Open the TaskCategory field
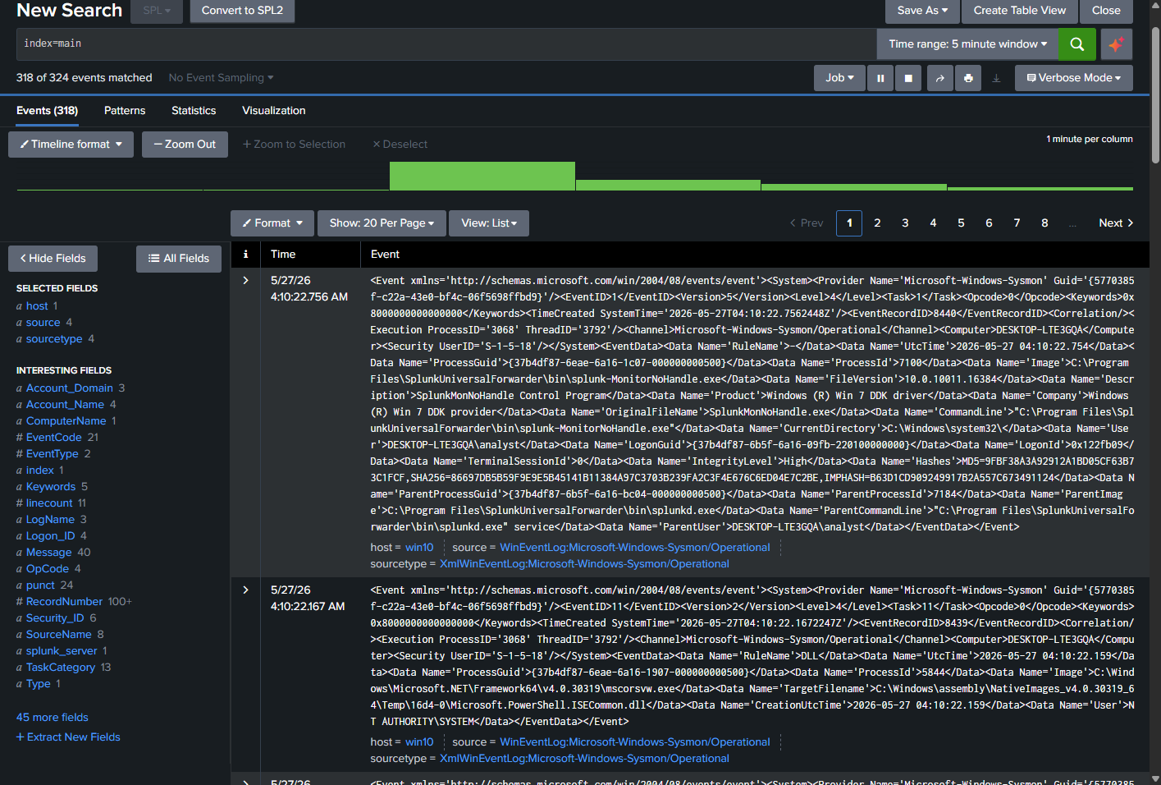The width and height of the screenshot is (1161, 785). tap(61, 668)
